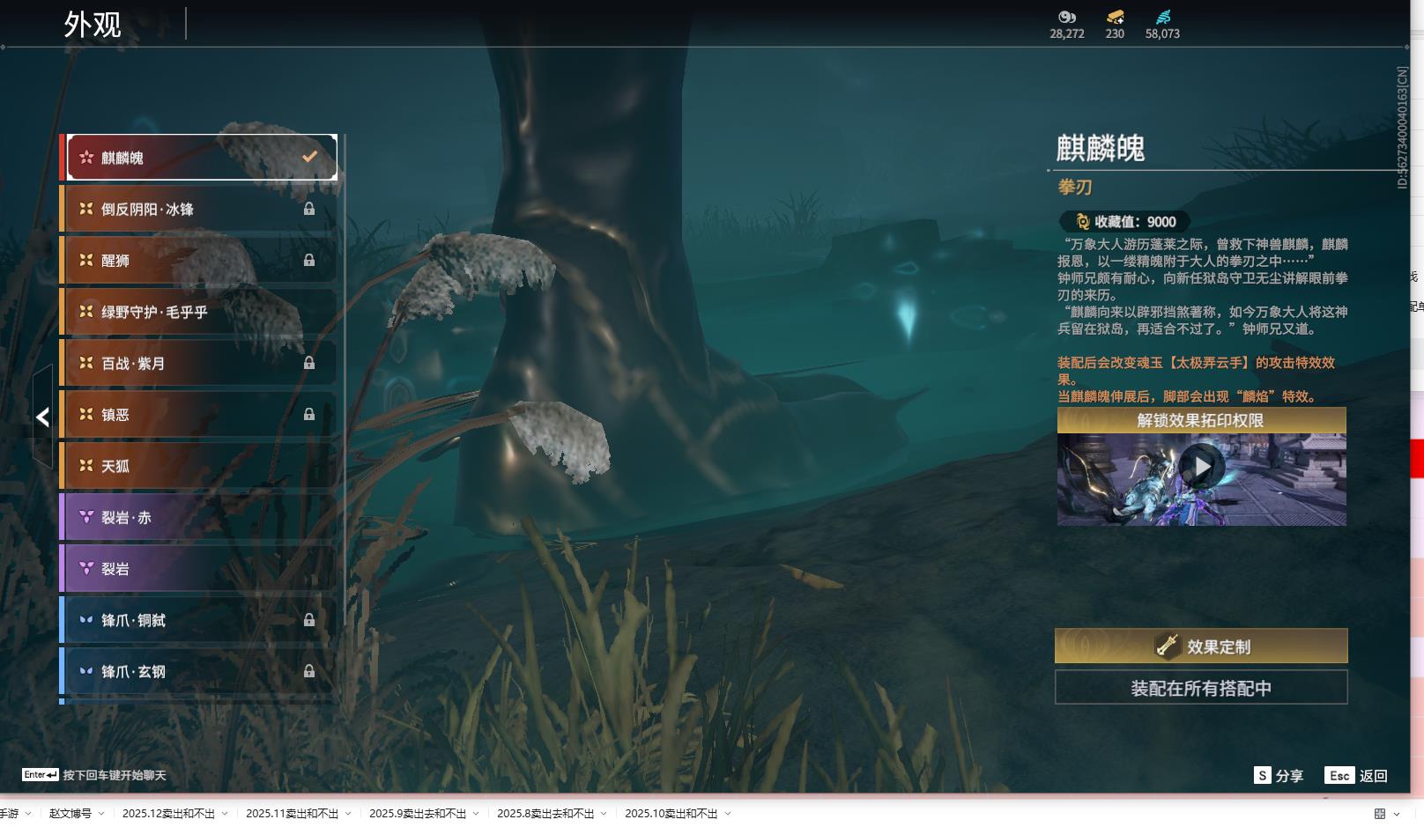The width and height of the screenshot is (1424, 827).
Task: Click the teal feather currency icon
Action: pyautogui.click(x=1163, y=17)
